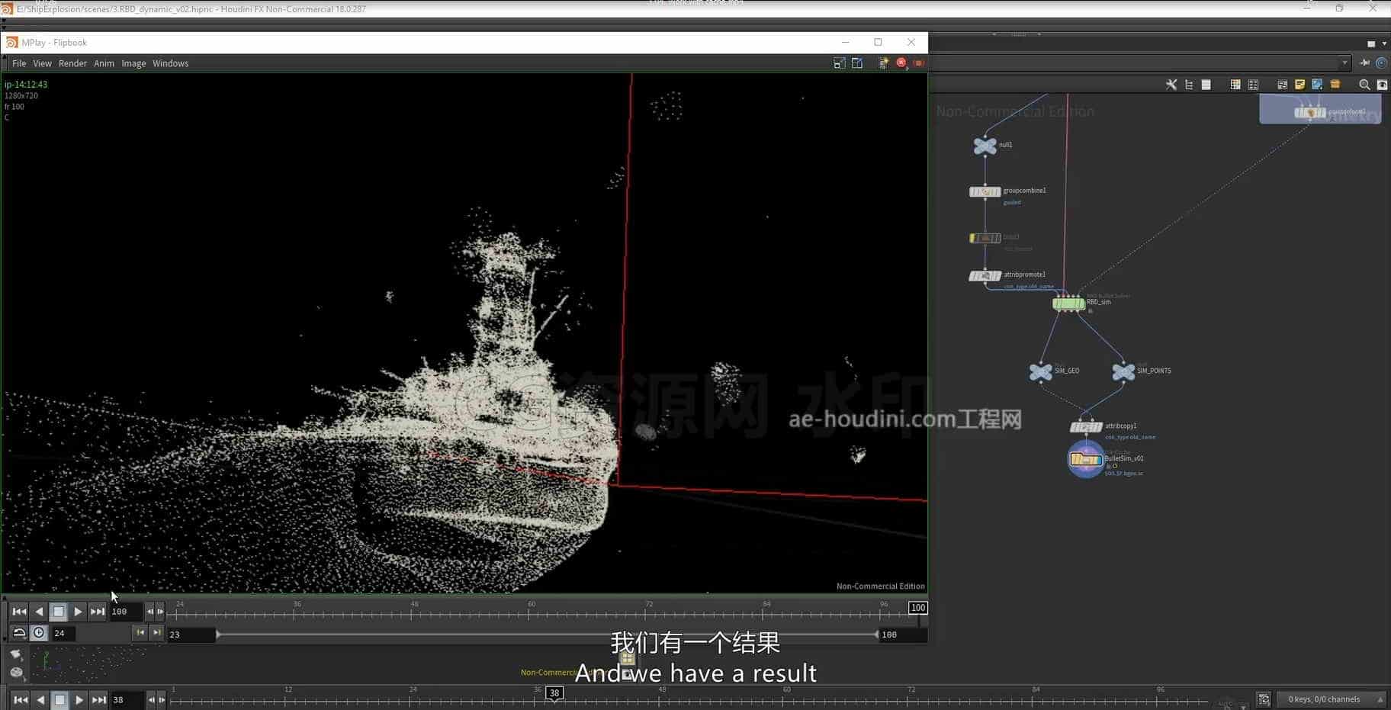This screenshot has height=710, width=1391.
Task: Toggle the MPlay realtime clock button
Action: tap(39, 633)
